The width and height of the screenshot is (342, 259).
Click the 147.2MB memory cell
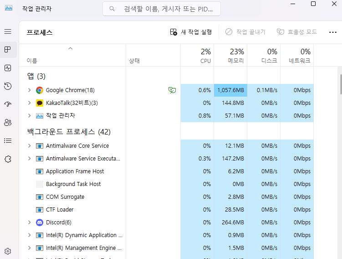tap(230, 159)
